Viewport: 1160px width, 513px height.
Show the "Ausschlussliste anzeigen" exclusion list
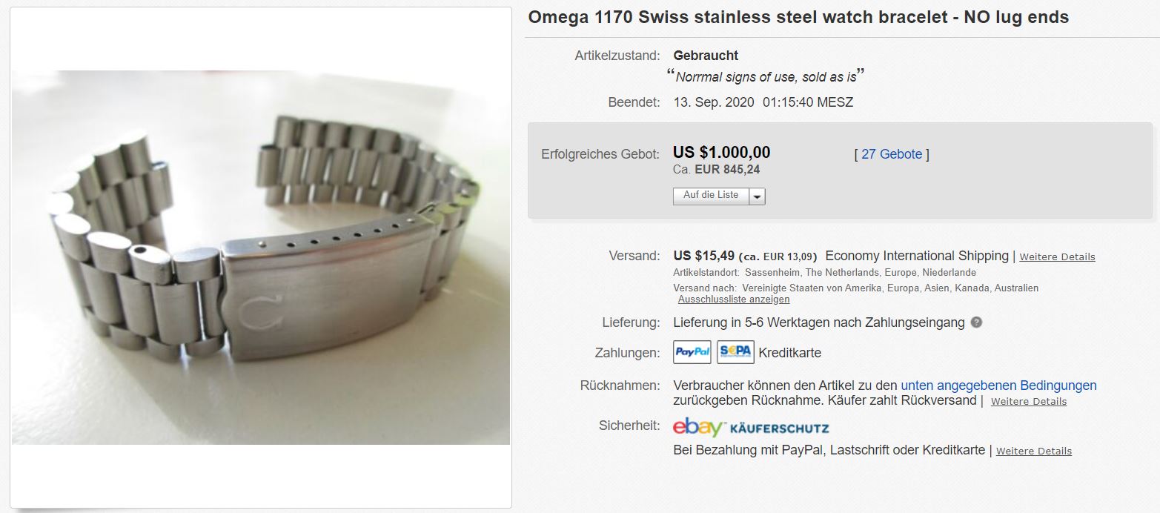pos(734,299)
